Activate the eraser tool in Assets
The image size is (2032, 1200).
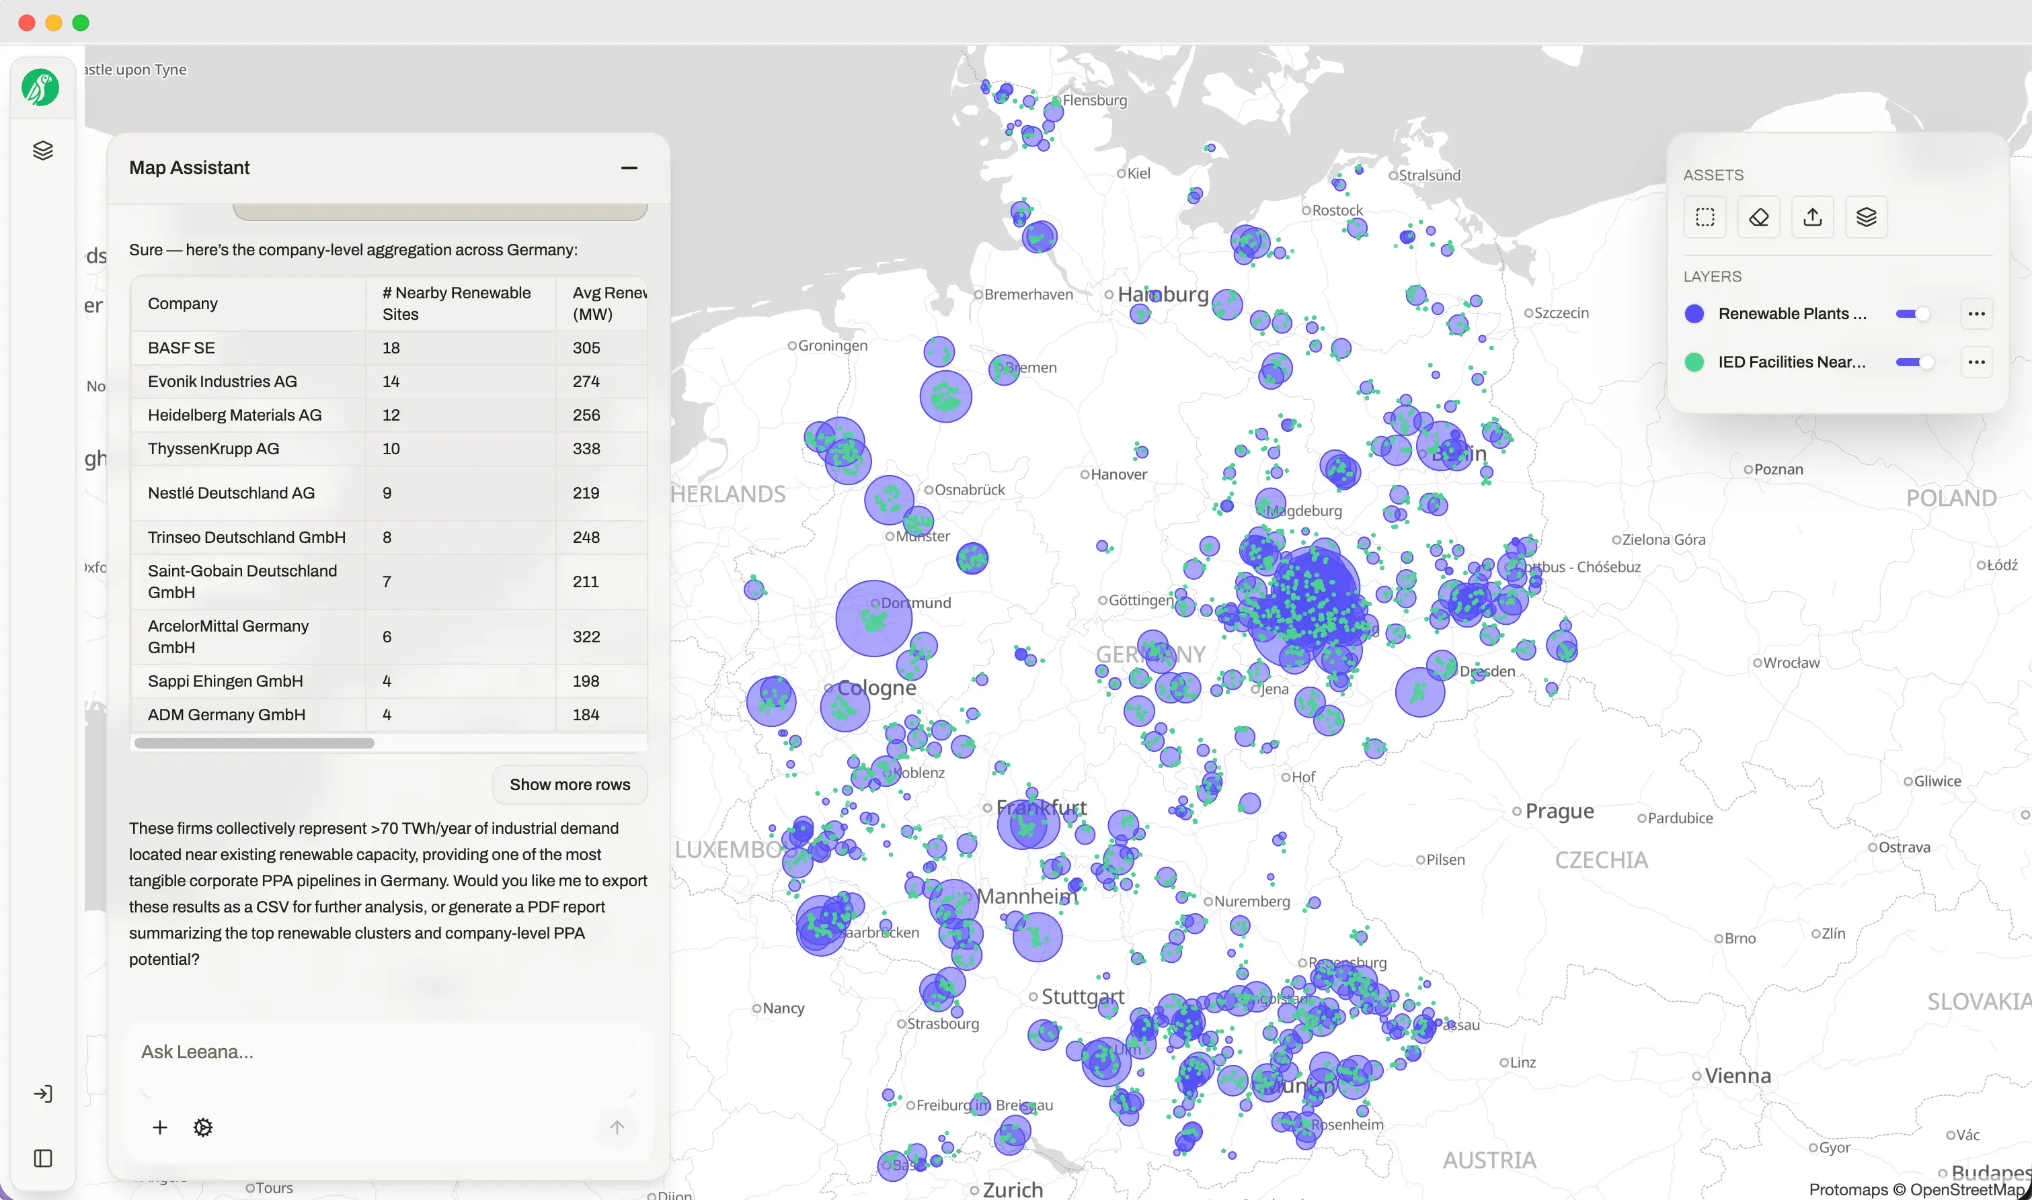tap(1758, 217)
